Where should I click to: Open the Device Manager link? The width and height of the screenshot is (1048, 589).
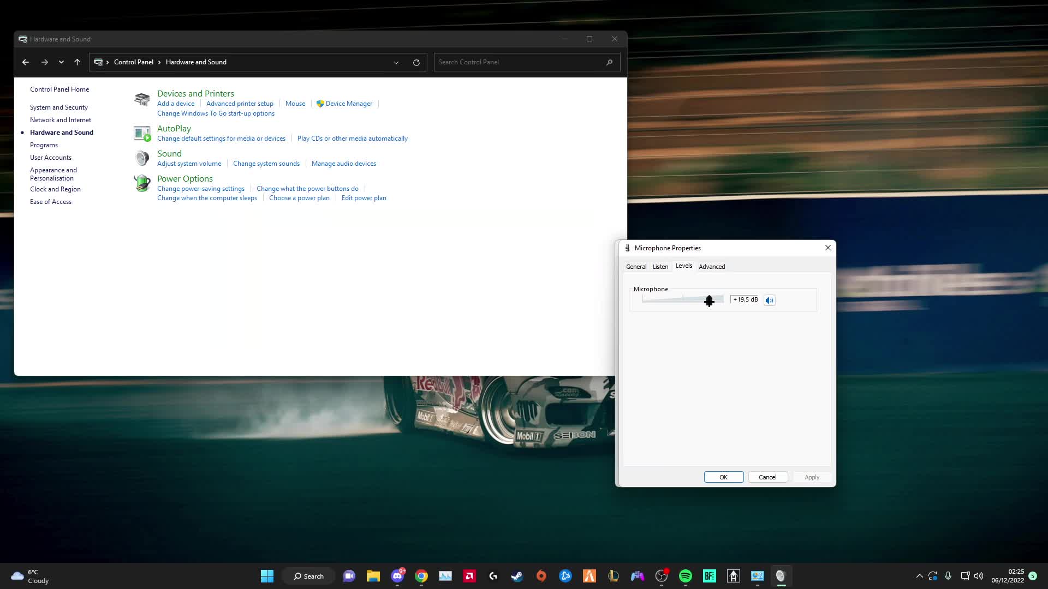tap(349, 104)
